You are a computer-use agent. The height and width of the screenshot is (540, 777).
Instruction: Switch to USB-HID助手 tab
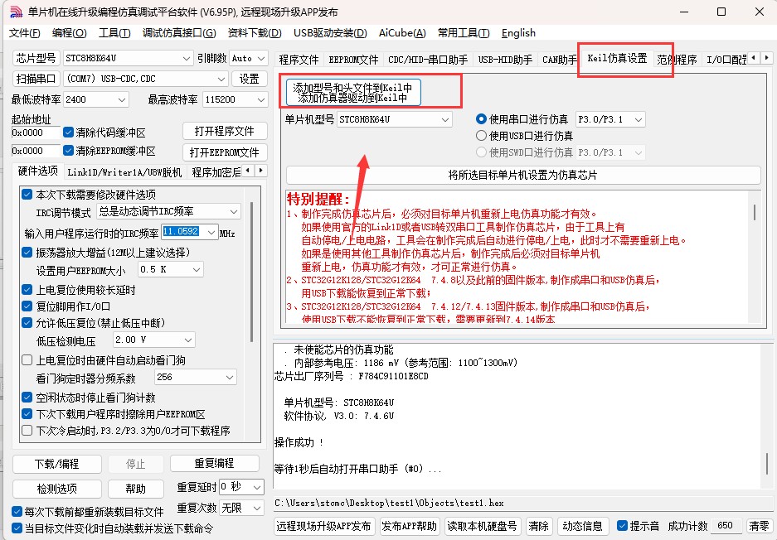click(505, 60)
